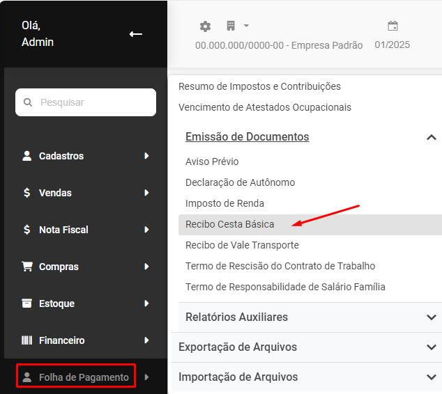The height and width of the screenshot is (394, 442).
Task: Click the Financeiro barcode icon
Action: pyautogui.click(x=27, y=340)
